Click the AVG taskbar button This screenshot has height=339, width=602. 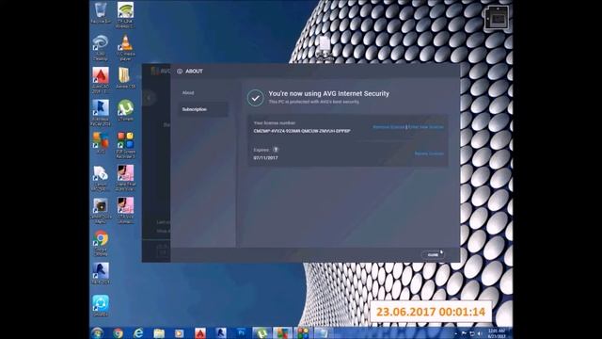point(282,332)
